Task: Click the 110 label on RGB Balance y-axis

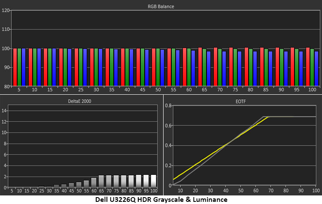Action: (x=6, y=29)
